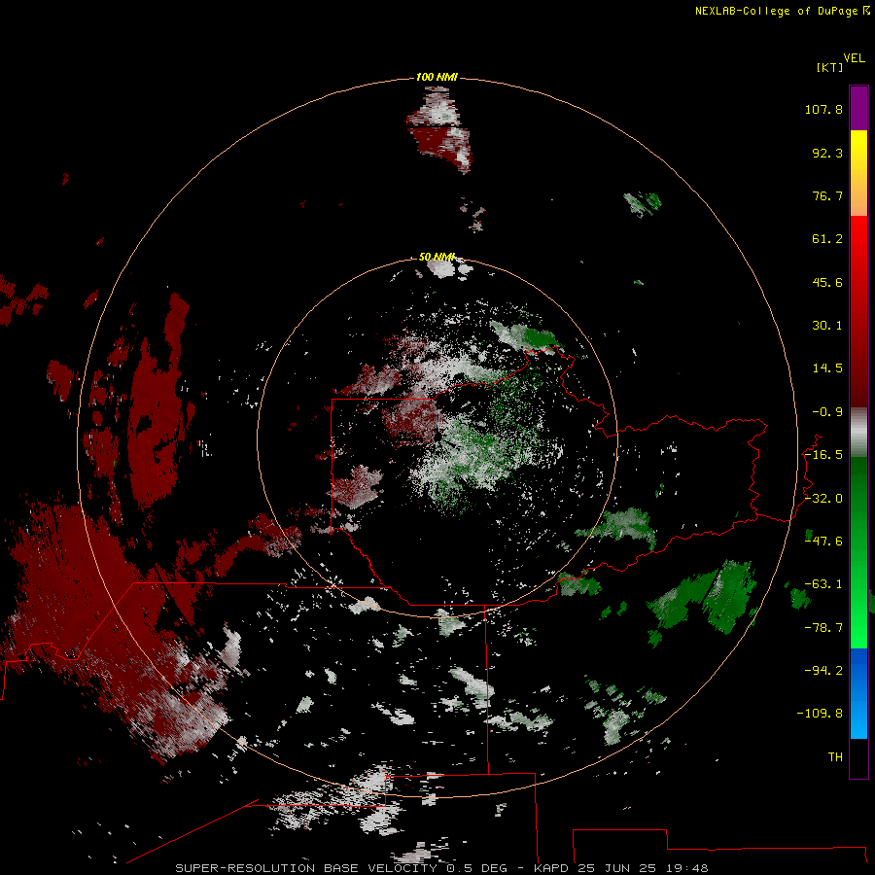Viewport: 875px width, 875px height.
Task: Click the 45.6 legend value
Action: click(x=827, y=282)
